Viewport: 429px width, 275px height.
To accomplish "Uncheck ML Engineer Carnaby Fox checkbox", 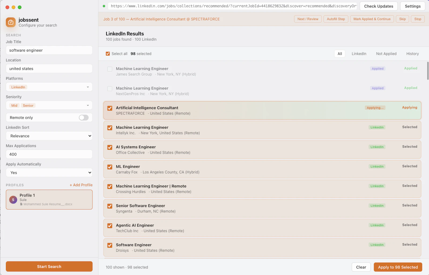I will coord(110,167).
